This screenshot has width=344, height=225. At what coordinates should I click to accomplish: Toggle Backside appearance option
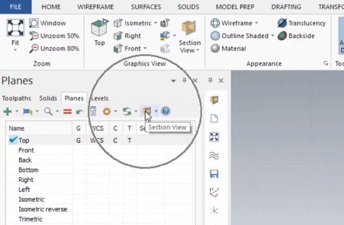(296, 36)
